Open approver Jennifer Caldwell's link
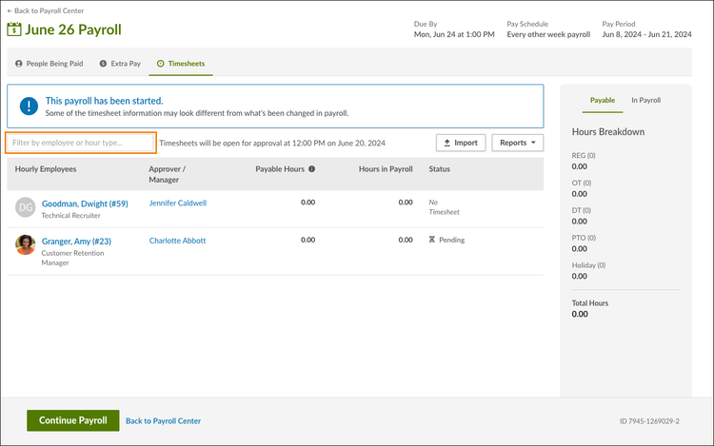The height and width of the screenshot is (446, 714). coord(178,204)
